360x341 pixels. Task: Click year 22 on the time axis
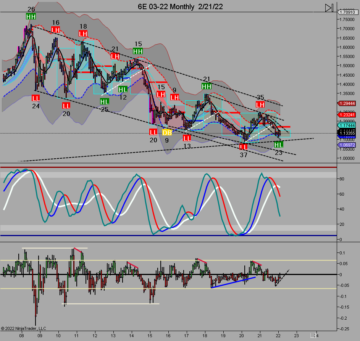pyautogui.click(x=278, y=336)
